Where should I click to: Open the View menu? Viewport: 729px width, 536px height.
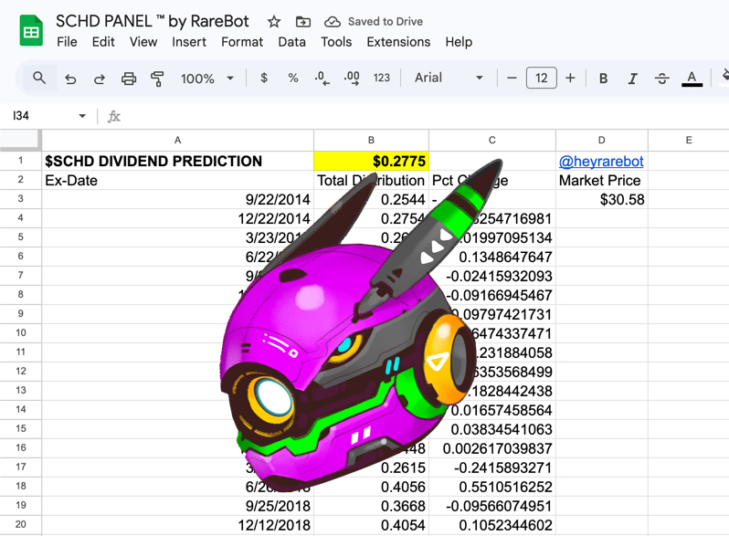click(x=143, y=42)
